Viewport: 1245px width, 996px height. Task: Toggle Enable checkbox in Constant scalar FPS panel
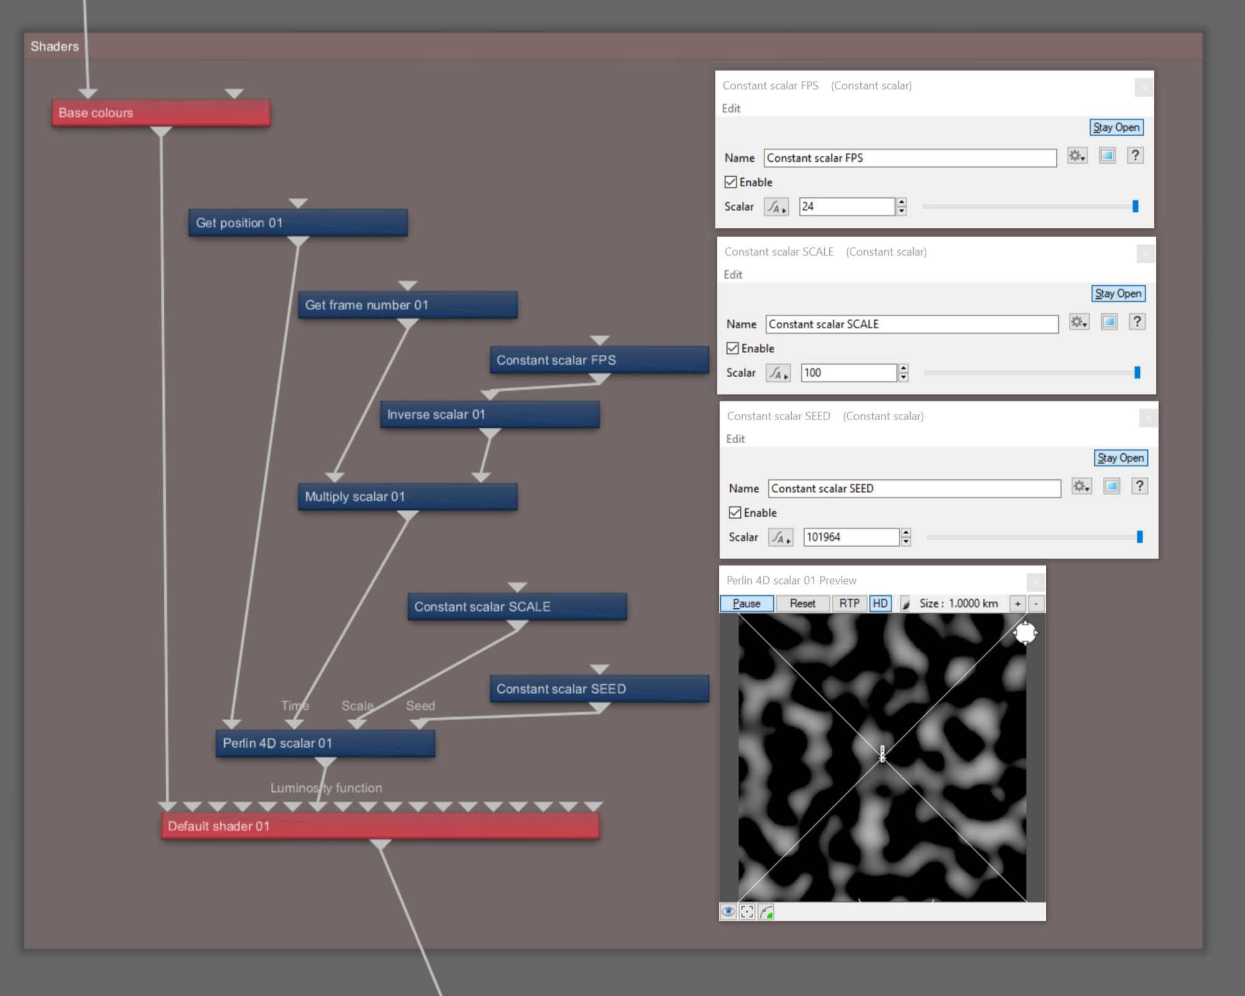point(731,182)
